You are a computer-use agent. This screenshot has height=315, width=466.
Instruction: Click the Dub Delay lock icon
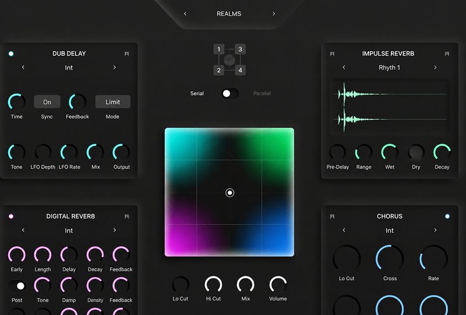[x=126, y=53]
